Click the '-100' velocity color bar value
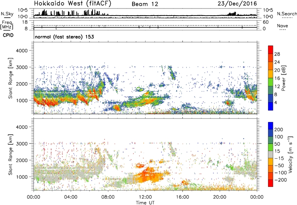 coord(281,173)
